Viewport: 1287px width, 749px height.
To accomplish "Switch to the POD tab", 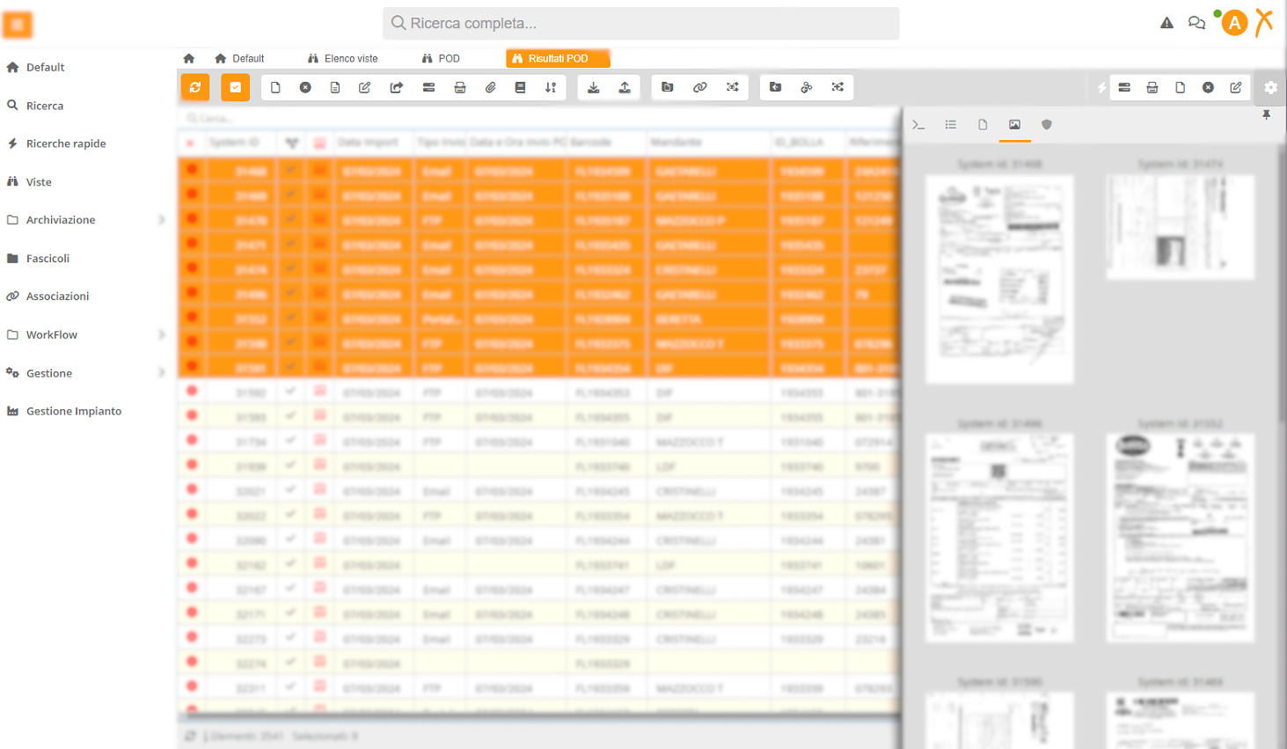I will 441,58.
